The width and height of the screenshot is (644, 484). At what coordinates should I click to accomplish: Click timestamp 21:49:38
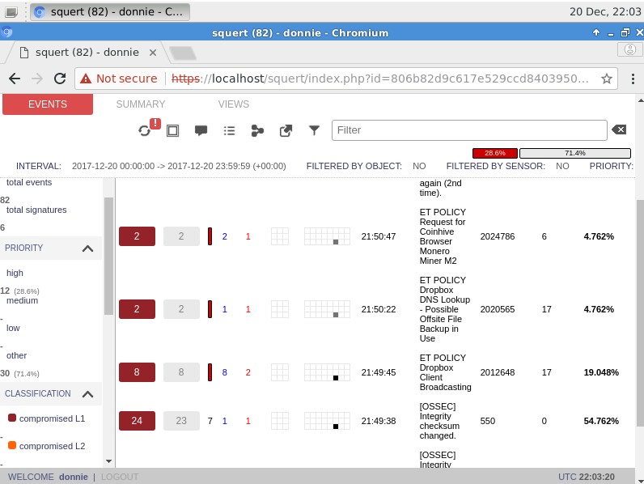(379, 421)
